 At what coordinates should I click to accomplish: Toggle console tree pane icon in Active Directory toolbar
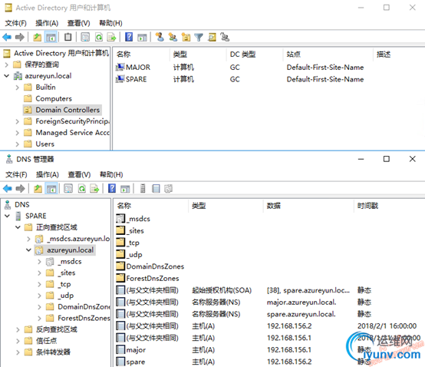click(51, 37)
